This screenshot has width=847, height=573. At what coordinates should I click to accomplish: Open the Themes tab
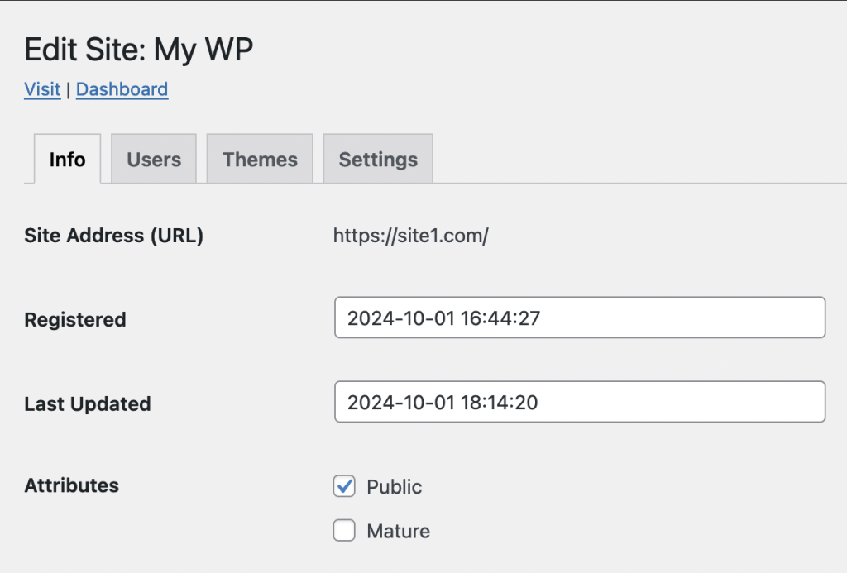[260, 160]
